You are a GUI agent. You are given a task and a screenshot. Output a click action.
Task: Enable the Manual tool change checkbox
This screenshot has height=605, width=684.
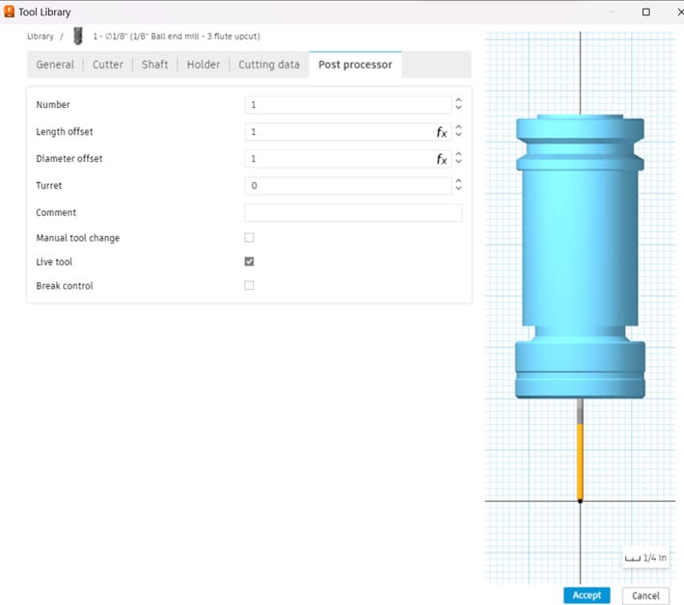coord(249,238)
